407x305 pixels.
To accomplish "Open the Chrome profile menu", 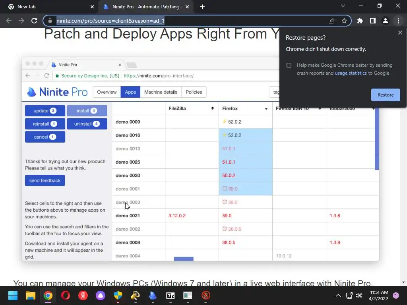I will point(386,21).
